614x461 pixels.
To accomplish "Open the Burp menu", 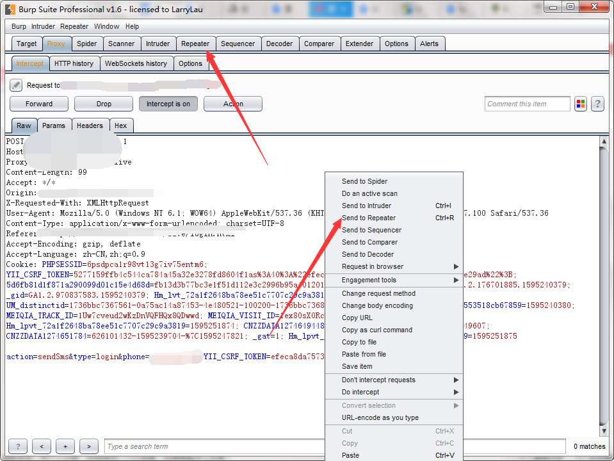I will point(19,26).
